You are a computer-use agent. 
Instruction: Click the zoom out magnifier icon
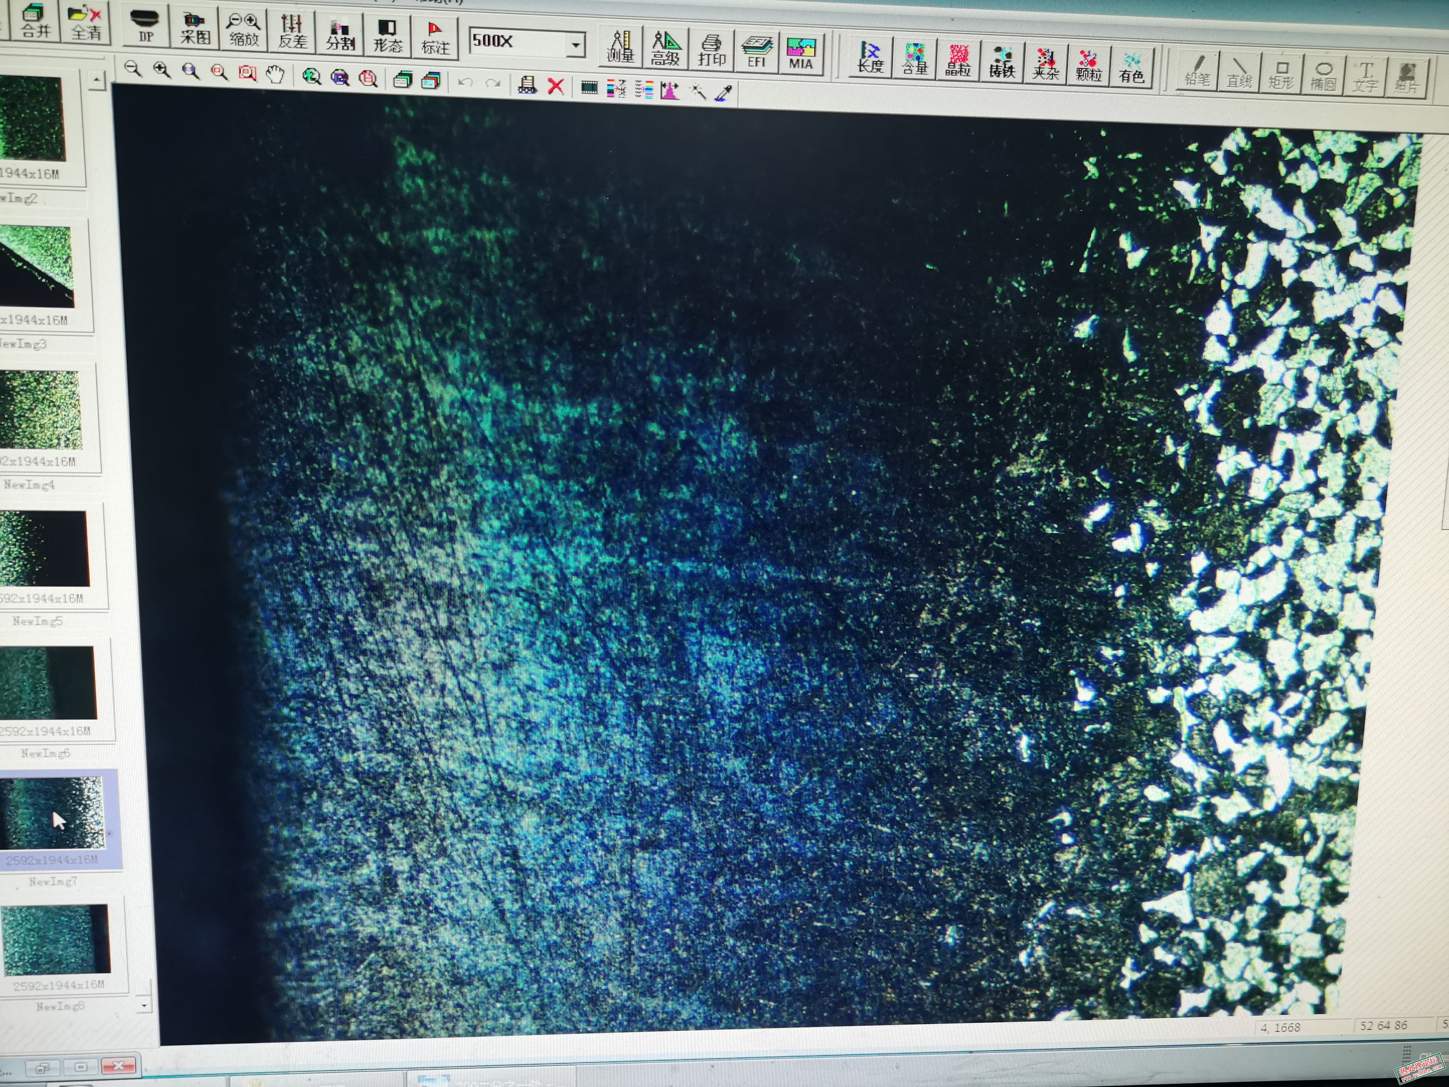coord(133,69)
